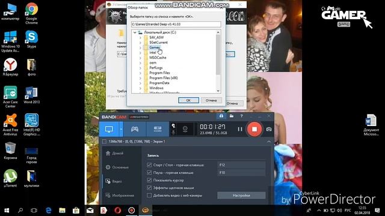Enable Добавлять видео с веб-камеры checkbox

[149, 195]
